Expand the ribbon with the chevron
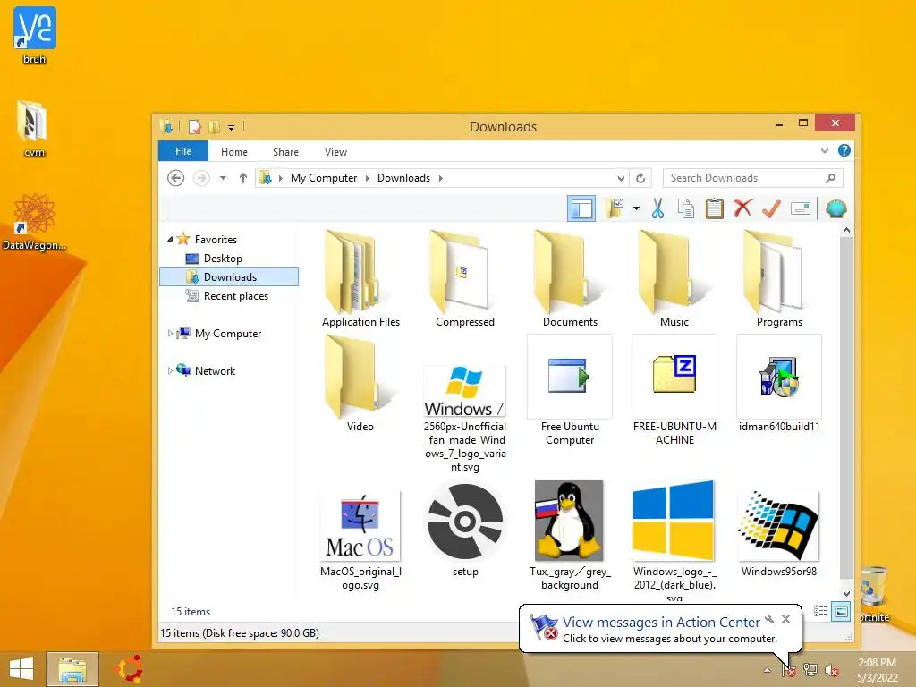Viewport: 916px width, 687px height. tap(824, 150)
